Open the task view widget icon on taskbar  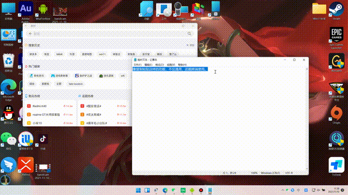pos(147,190)
